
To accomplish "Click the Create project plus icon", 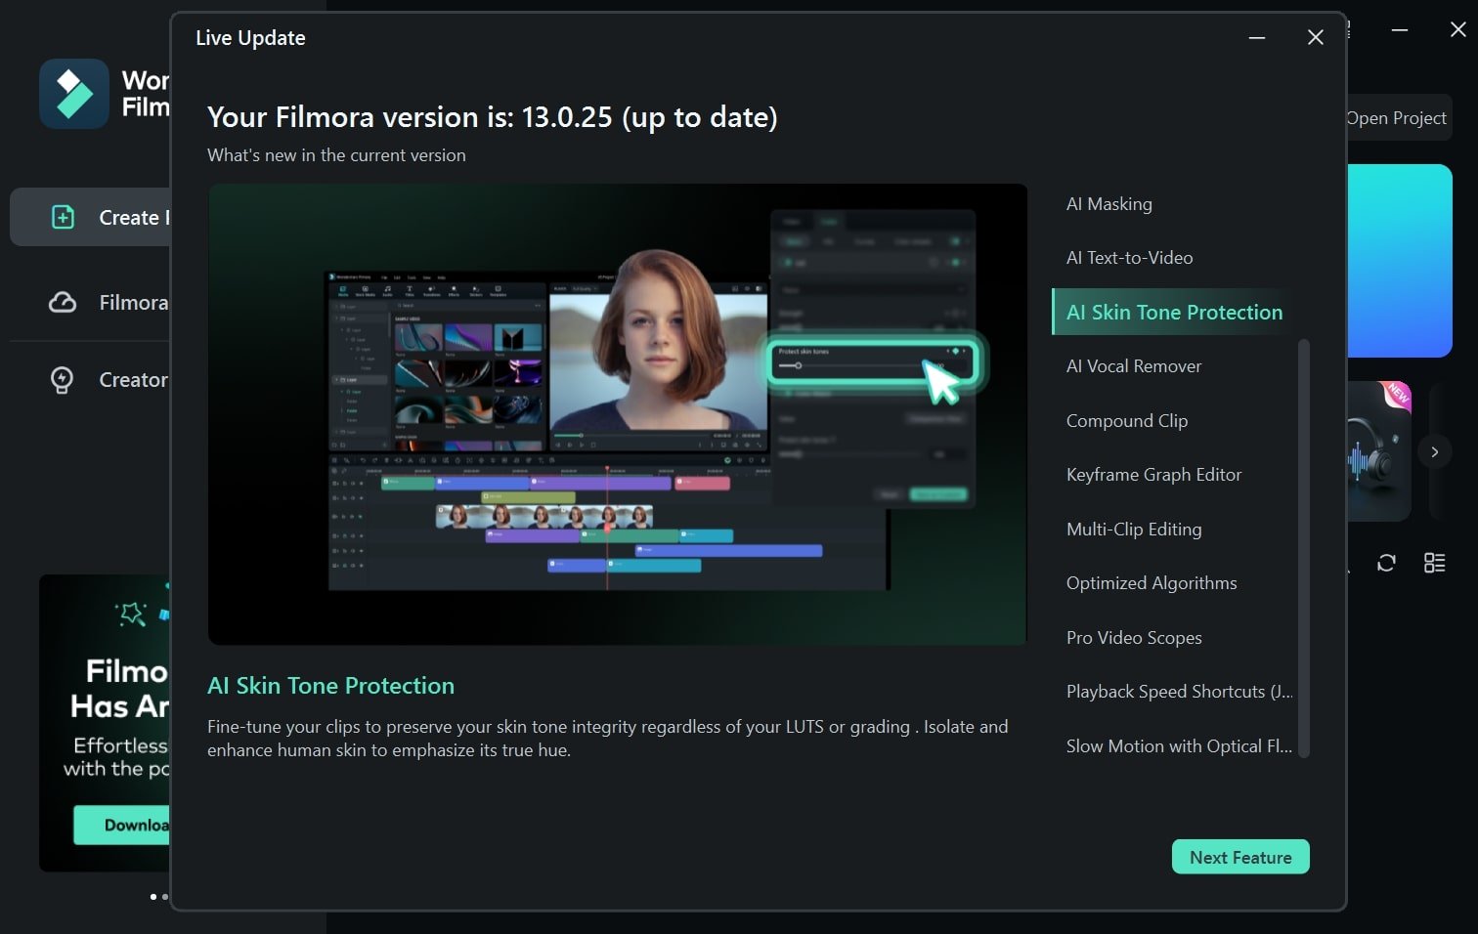I will tap(63, 217).
